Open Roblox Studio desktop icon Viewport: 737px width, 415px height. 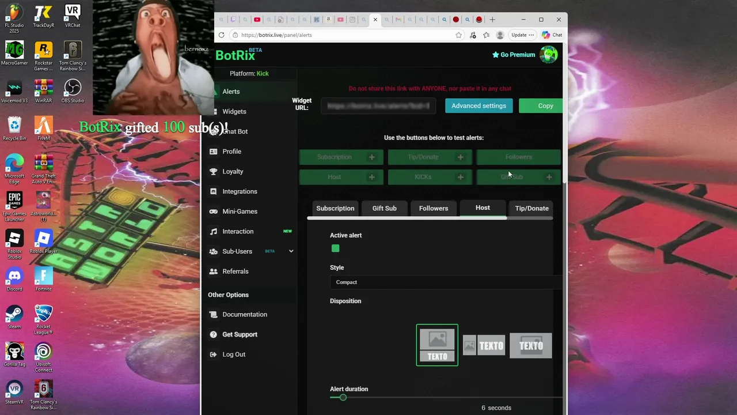14,244
